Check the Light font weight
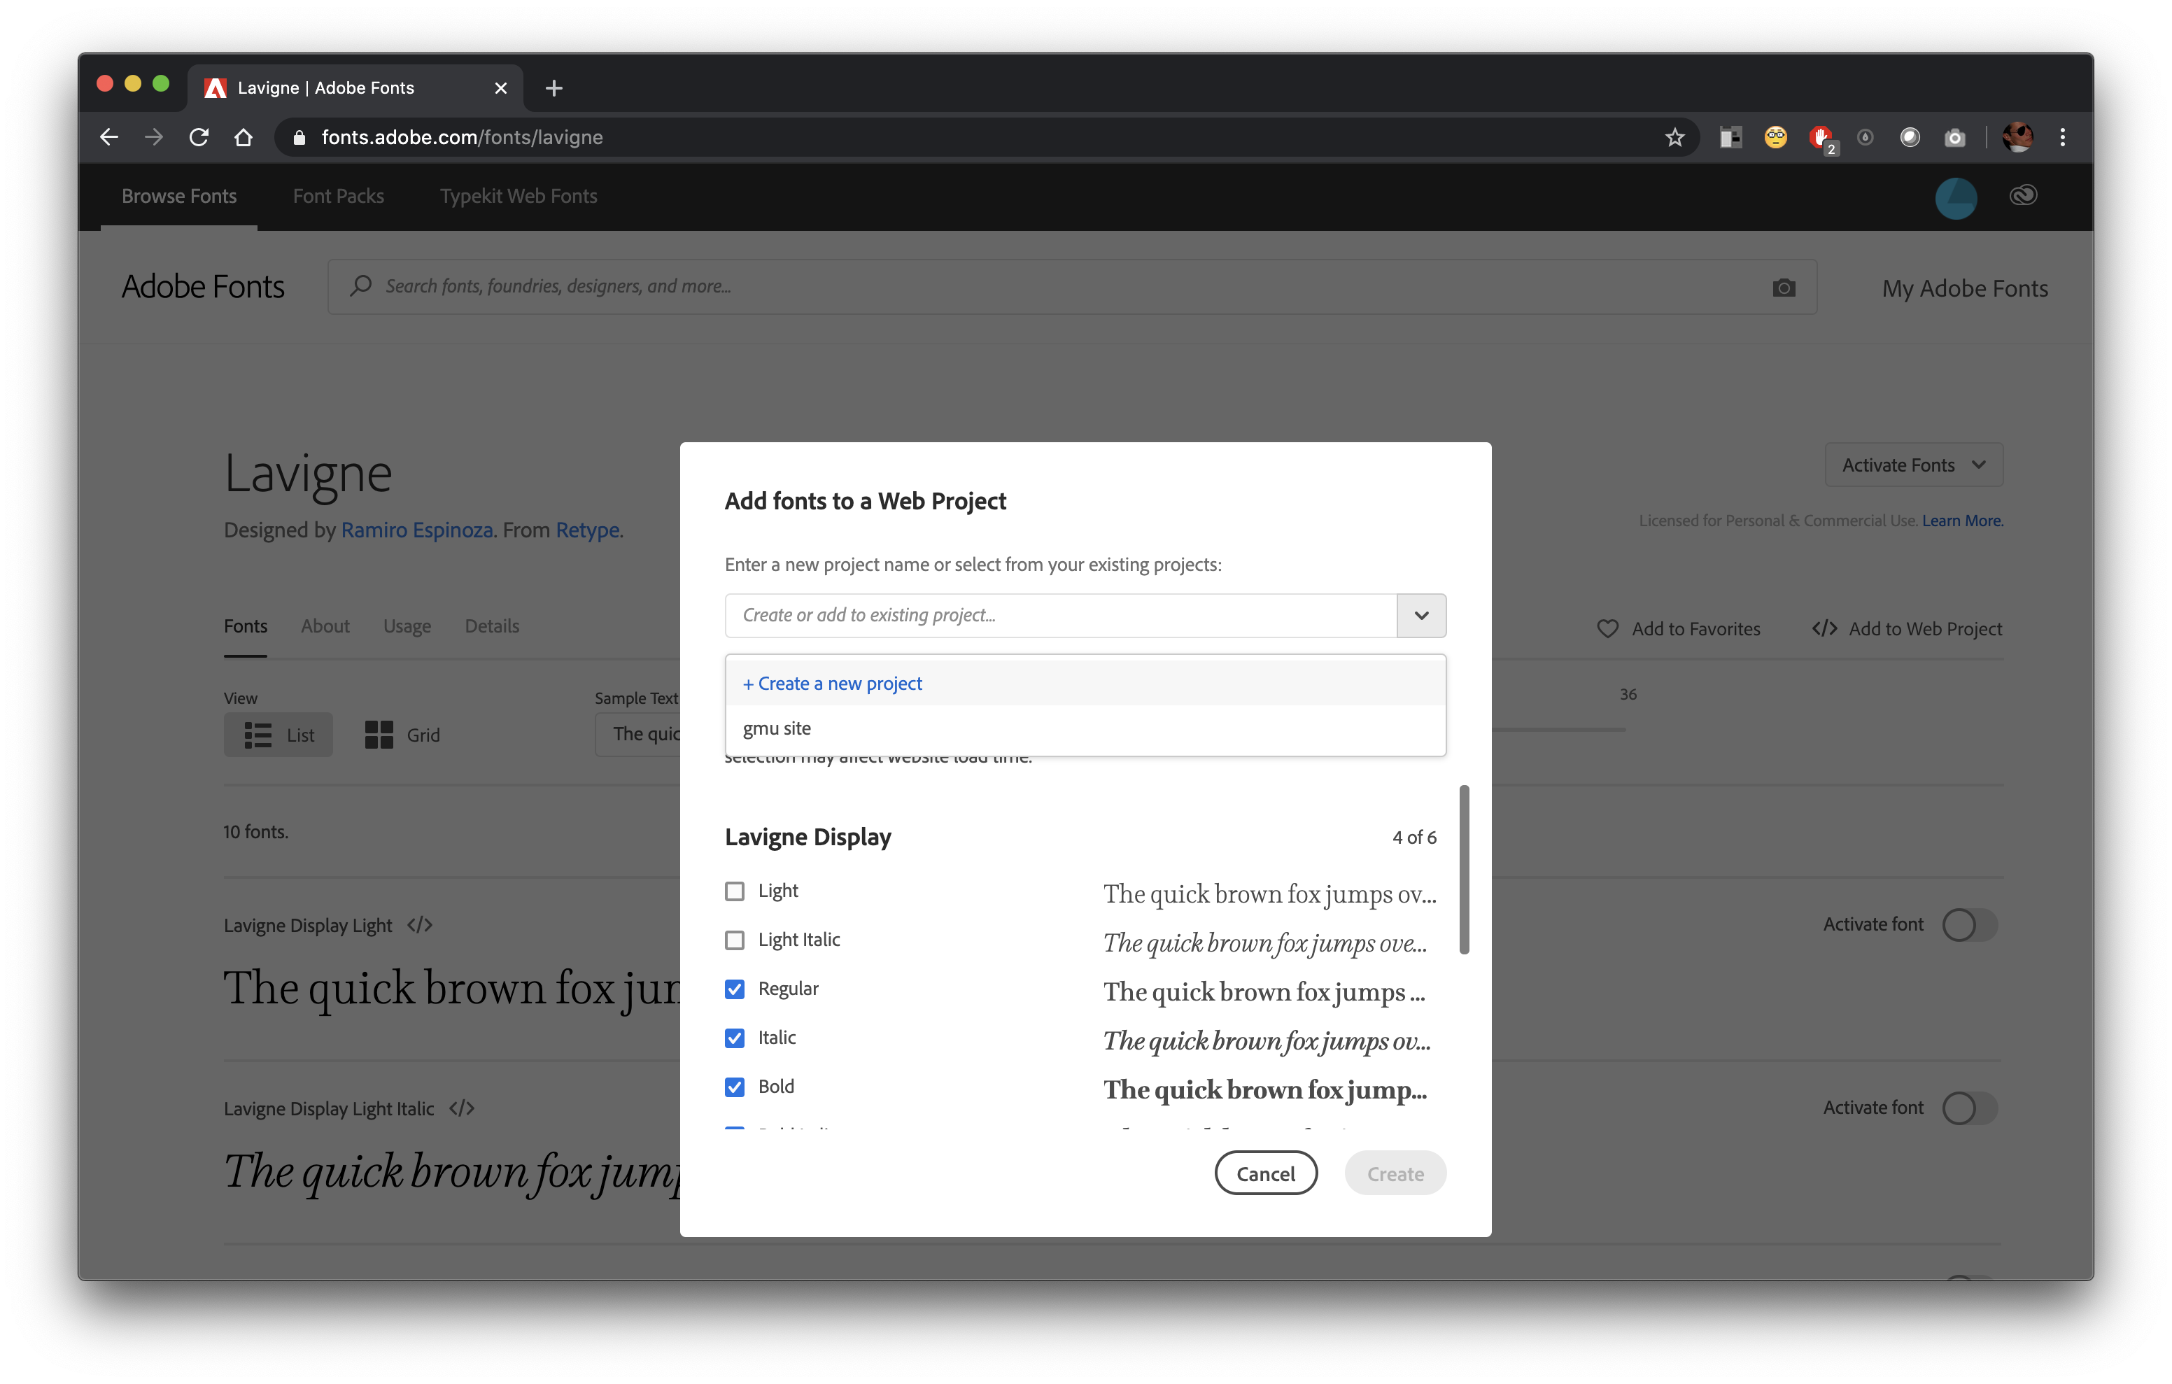The height and width of the screenshot is (1384, 2172). [734, 891]
